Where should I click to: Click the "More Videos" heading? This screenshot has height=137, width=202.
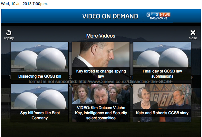[101, 36]
